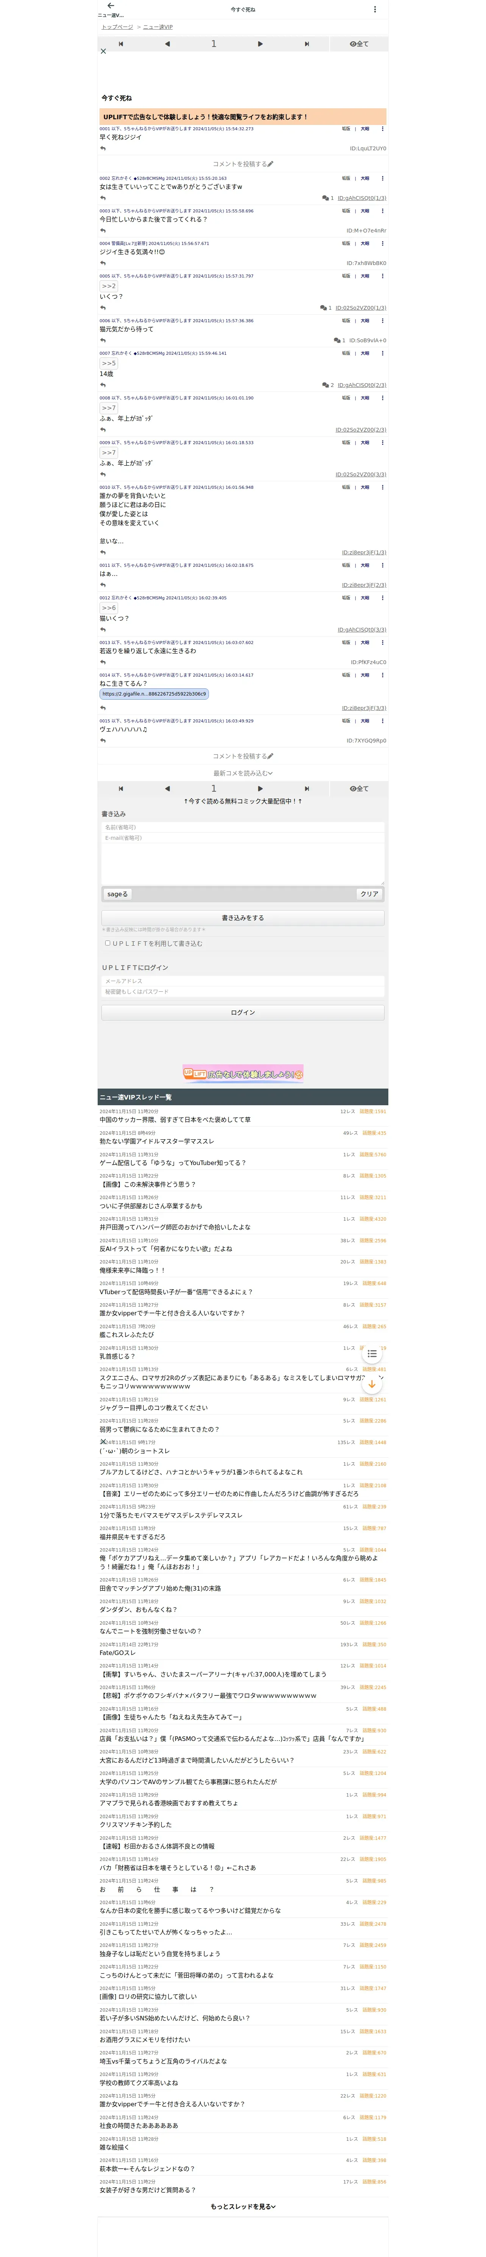This screenshot has height=2257, width=486.
Task: Open トップページ breadcrumb link
Action: click(x=117, y=27)
